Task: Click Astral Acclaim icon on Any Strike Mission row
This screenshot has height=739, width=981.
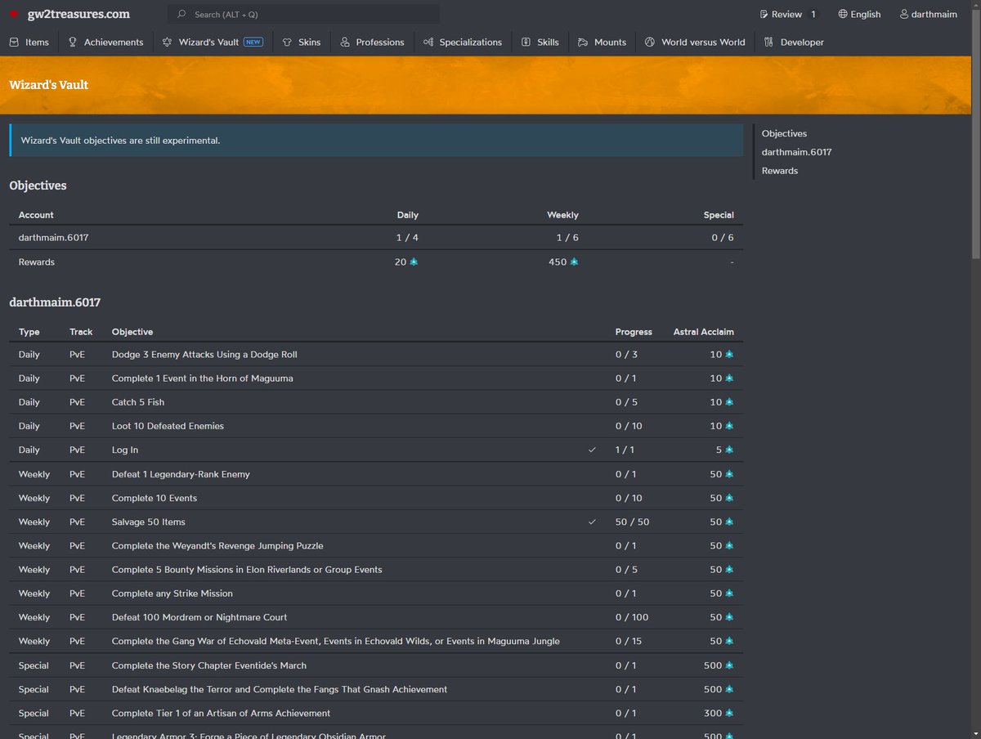Action: coord(729,593)
